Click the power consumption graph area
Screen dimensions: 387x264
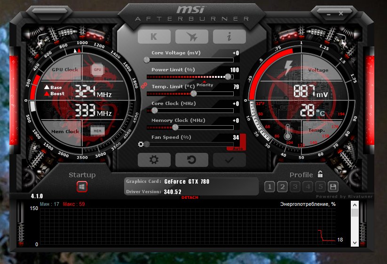188,226
